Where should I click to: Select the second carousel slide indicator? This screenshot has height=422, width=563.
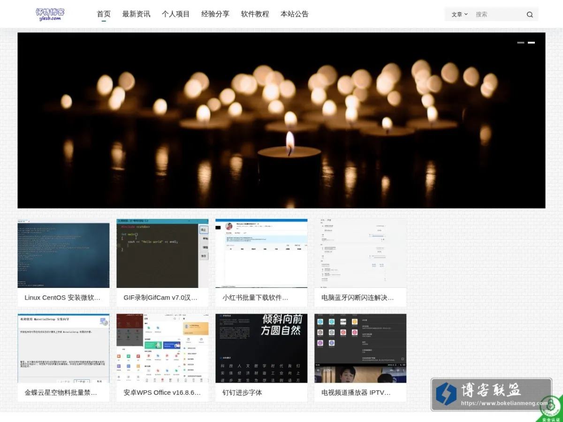click(x=531, y=43)
